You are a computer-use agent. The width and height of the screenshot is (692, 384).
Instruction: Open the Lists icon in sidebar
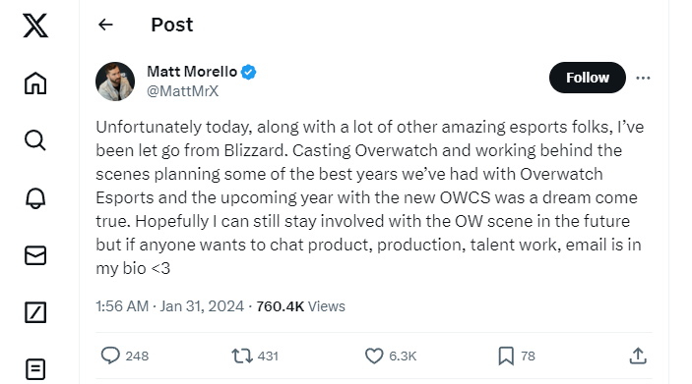(x=35, y=369)
